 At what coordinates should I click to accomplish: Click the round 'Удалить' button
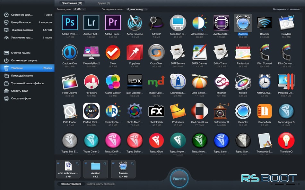[x=179, y=178]
